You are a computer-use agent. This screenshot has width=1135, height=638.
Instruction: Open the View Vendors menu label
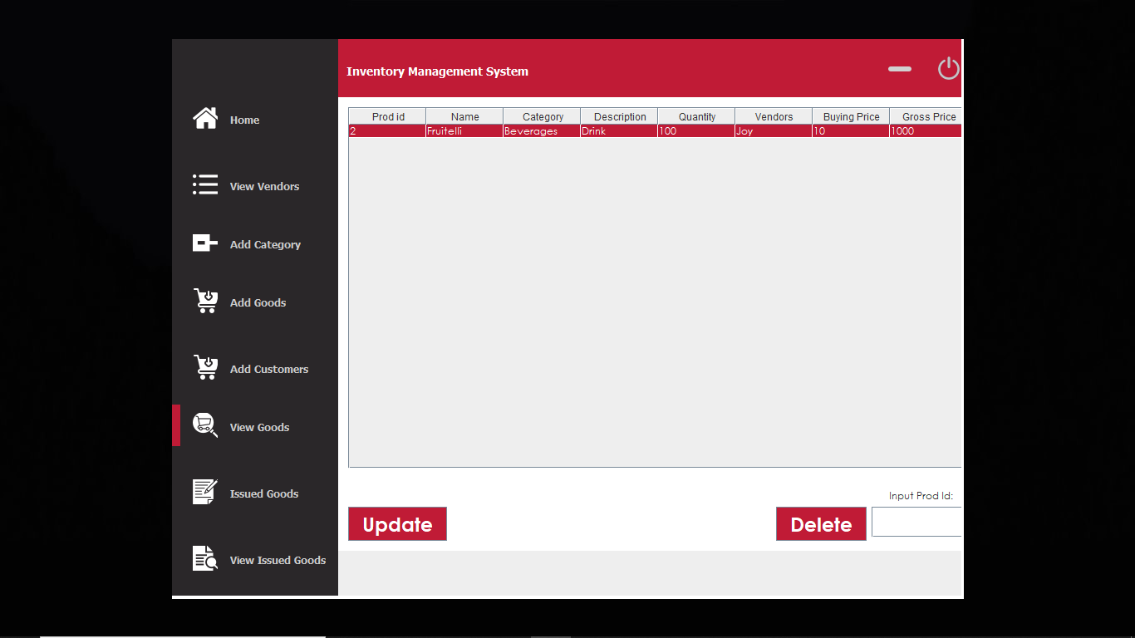(264, 187)
